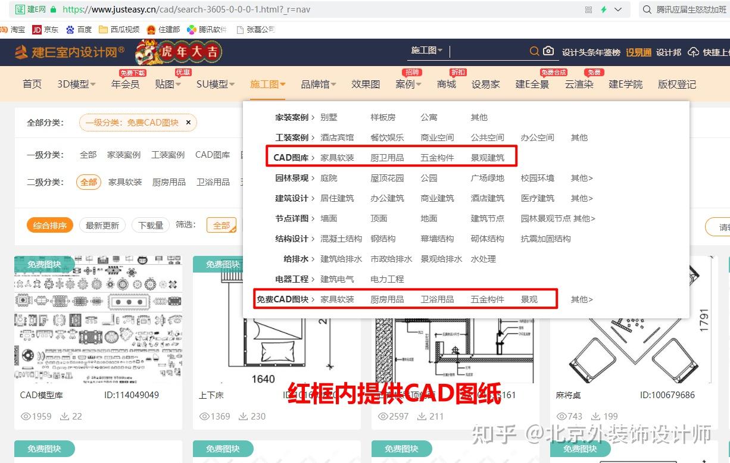Select 全部 in 筛选 filter
730x463 pixels.
point(222,225)
